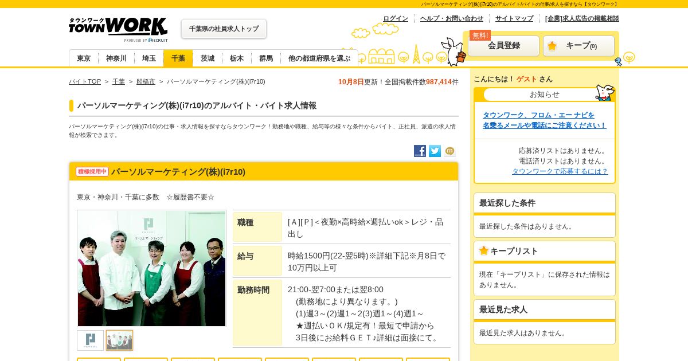Screen dimensions: 688x361
Task: Click the キープリスト panel header
Action: click(x=545, y=251)
